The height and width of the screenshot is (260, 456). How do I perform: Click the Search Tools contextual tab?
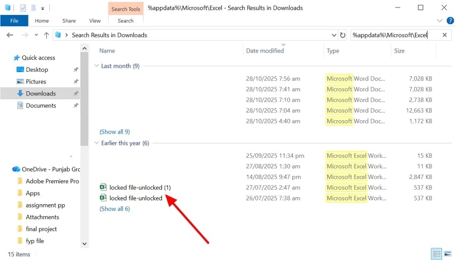pyautogui.click(x=126, y=9)
